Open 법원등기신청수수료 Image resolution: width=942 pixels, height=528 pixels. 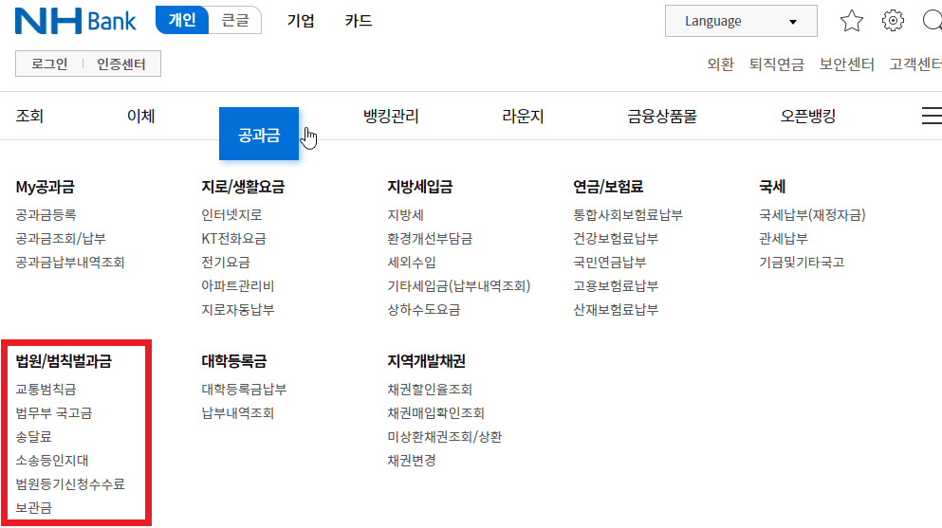point(70,484)
